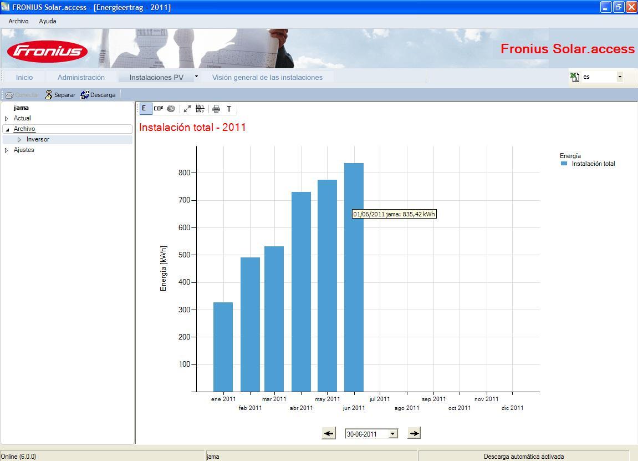Click the tooltip 01/06/2011 jama: 835,42 kWh
Viewport: 638px width, 461px height.
(394, 214)
